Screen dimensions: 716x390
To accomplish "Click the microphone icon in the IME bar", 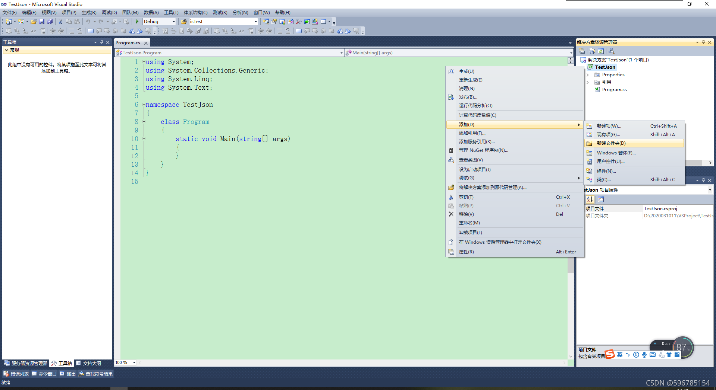I will tap(644, 355).
